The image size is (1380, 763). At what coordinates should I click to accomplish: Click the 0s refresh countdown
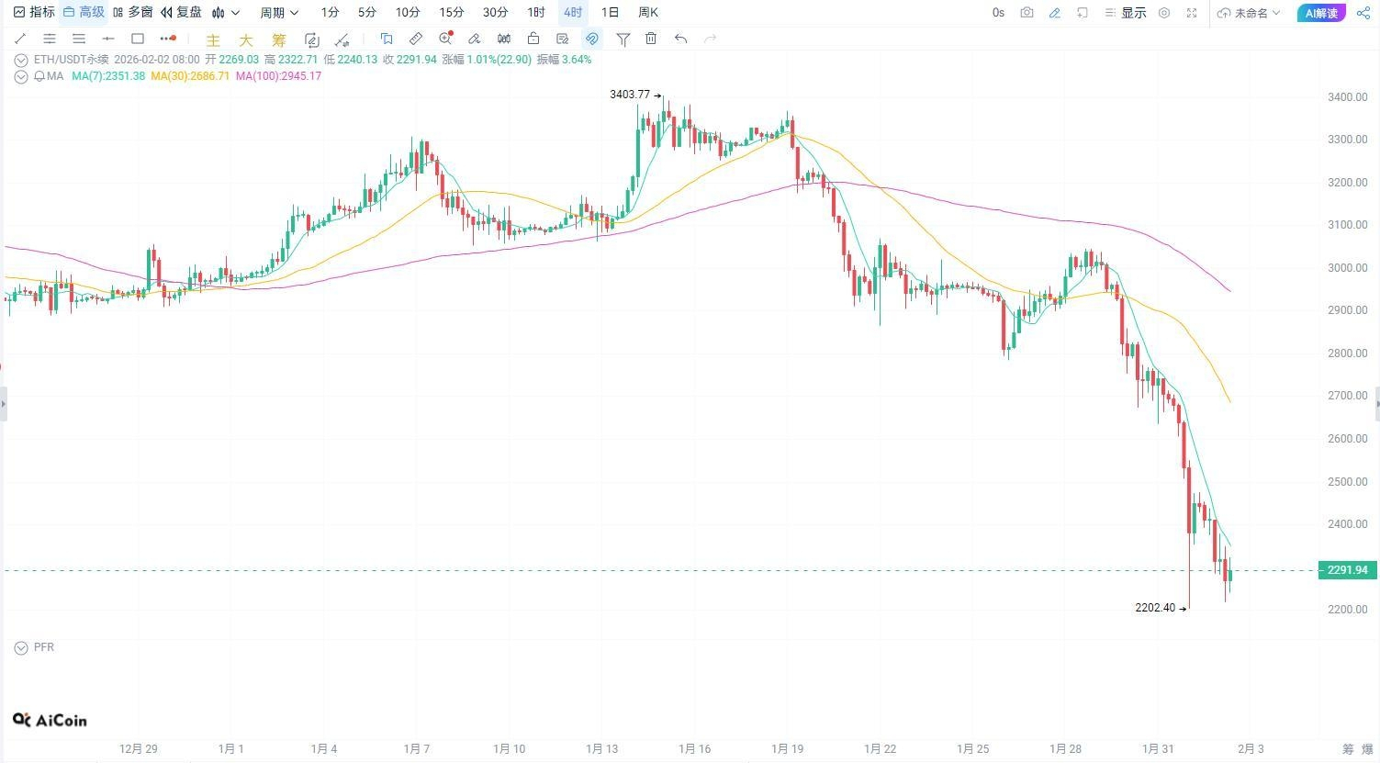(999, 13)
